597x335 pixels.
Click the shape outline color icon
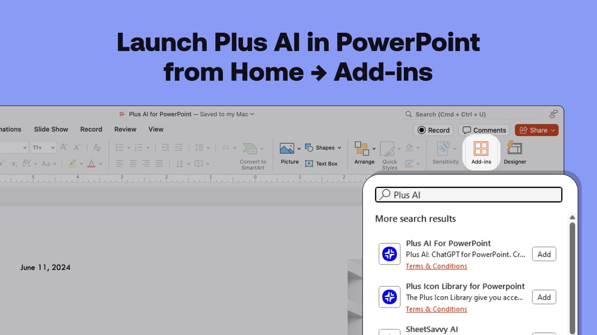pos(409,164)
